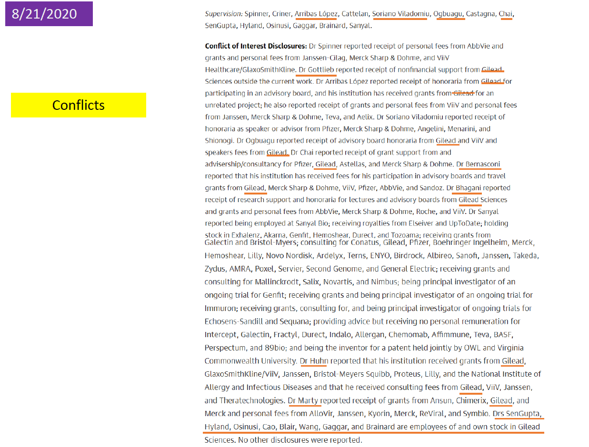
Task: Click the word Roche
Action: pos(425,212)
